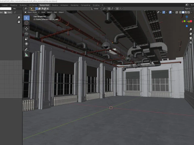The height and width of the screenshot is (145, 194).
Task: Open the viewport Add menu
Action: click(55, 12)
